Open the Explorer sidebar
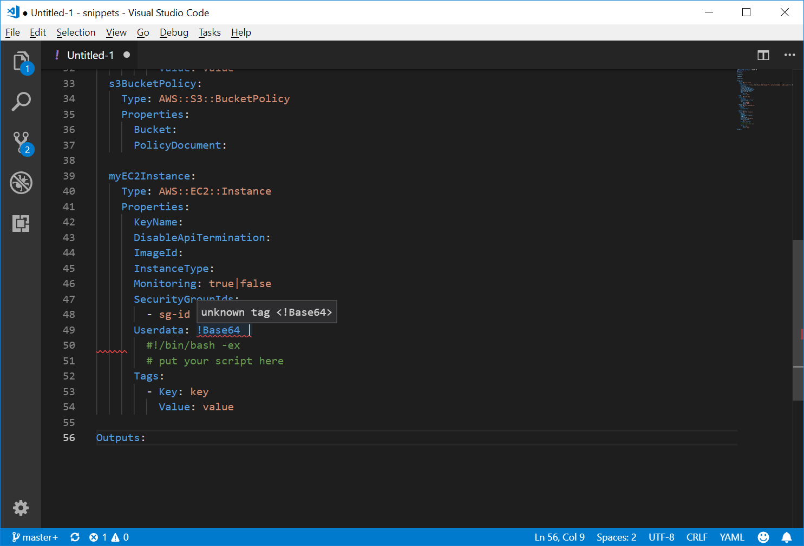This screenshot has width=804, height=546. coord(21,61)
